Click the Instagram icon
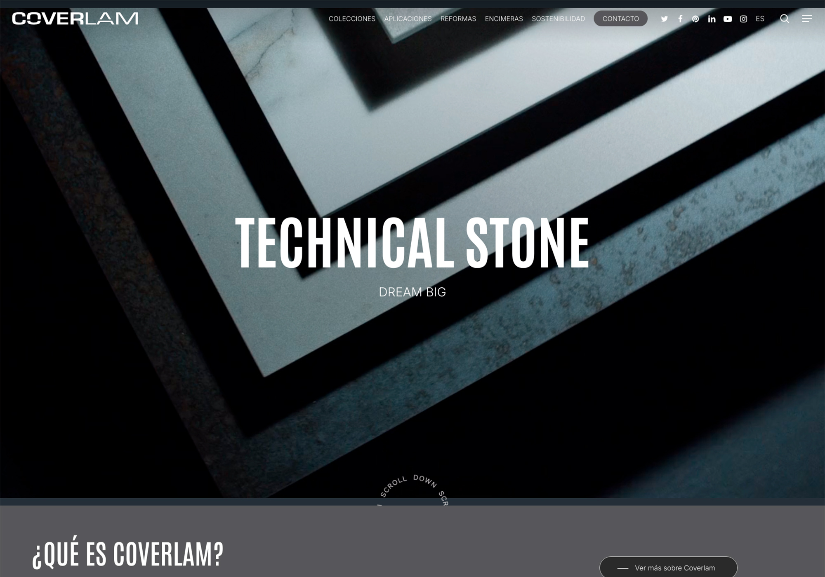 click(743, 19)
